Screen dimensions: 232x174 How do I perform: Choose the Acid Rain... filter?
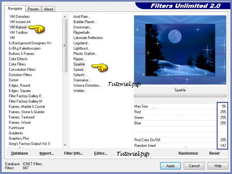coord(82,17)
